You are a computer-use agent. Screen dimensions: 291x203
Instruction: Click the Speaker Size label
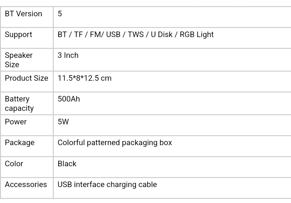[x=19, y=60]
